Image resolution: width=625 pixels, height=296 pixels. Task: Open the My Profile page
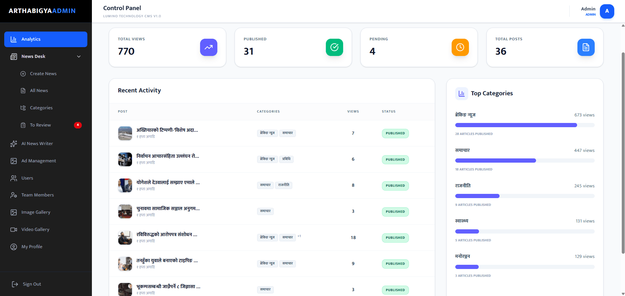[31, 247]
